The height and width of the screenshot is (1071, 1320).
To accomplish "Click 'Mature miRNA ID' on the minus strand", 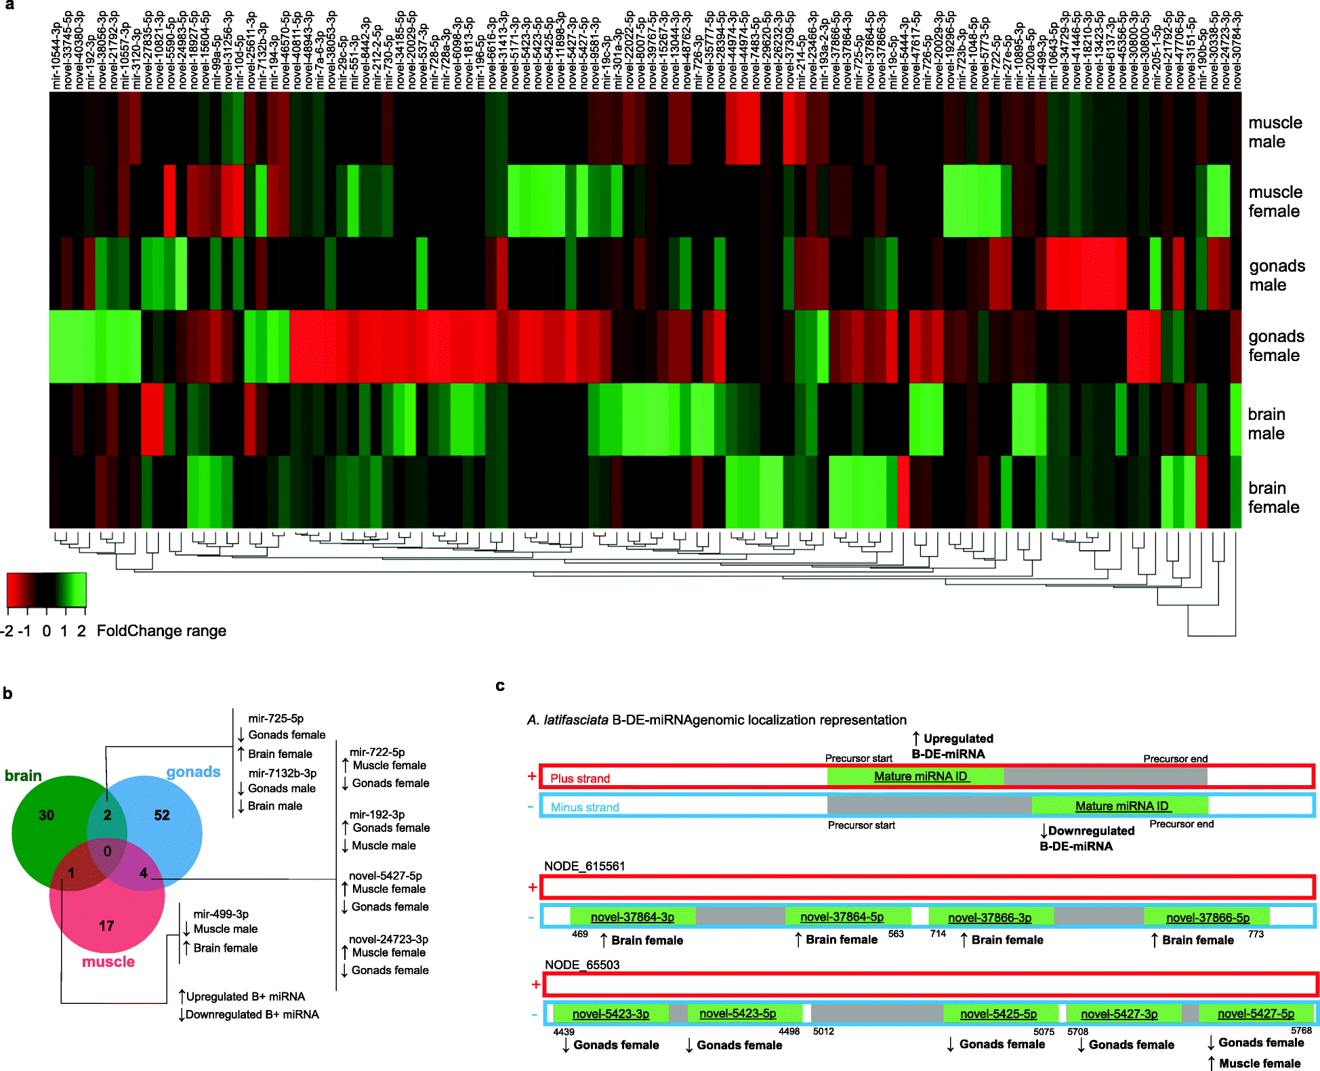I will (x=1122, y=806).
